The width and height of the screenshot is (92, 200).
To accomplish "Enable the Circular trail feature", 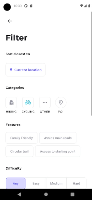I will (19, 151).
